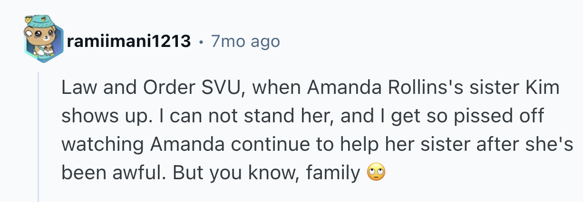Open the ramiimani1213 user profile link
Image resolution: width=583 pixels, height=202 pixels.
pyautogui.click(x=129, y=42)
